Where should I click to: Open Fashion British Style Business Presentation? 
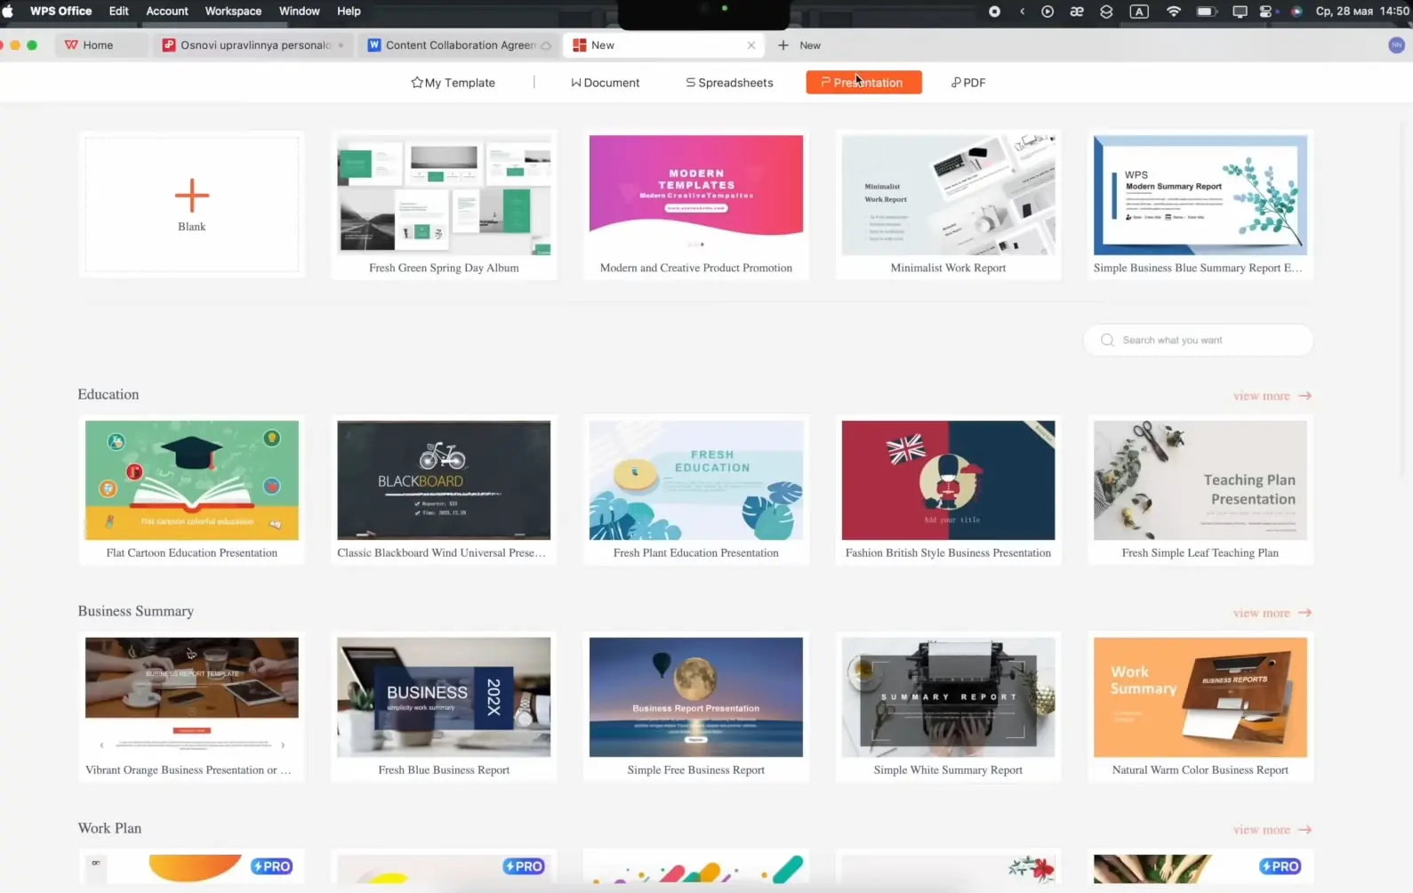click(948, 490)
